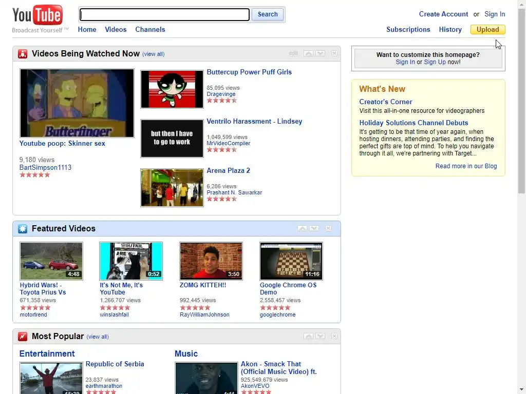Click the YouTube logo
Screen dimensions: 526x394
tap(37, 15)
